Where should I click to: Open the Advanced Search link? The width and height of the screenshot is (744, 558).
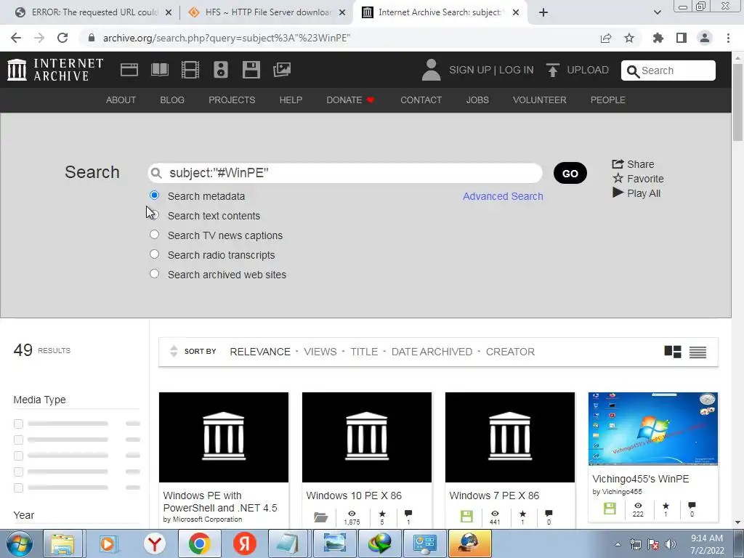503,196
